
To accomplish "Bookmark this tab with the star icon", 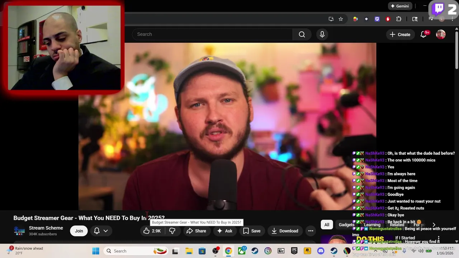I will [x=341, y=19].
